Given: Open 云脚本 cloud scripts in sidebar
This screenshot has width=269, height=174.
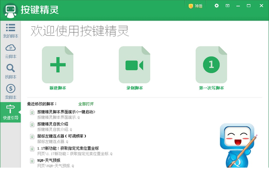Looking at the screenshot, I should (11, 51).
